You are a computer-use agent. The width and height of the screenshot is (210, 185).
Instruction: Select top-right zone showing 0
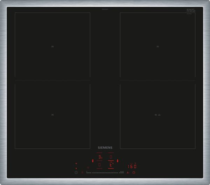(x=111, y=157)
